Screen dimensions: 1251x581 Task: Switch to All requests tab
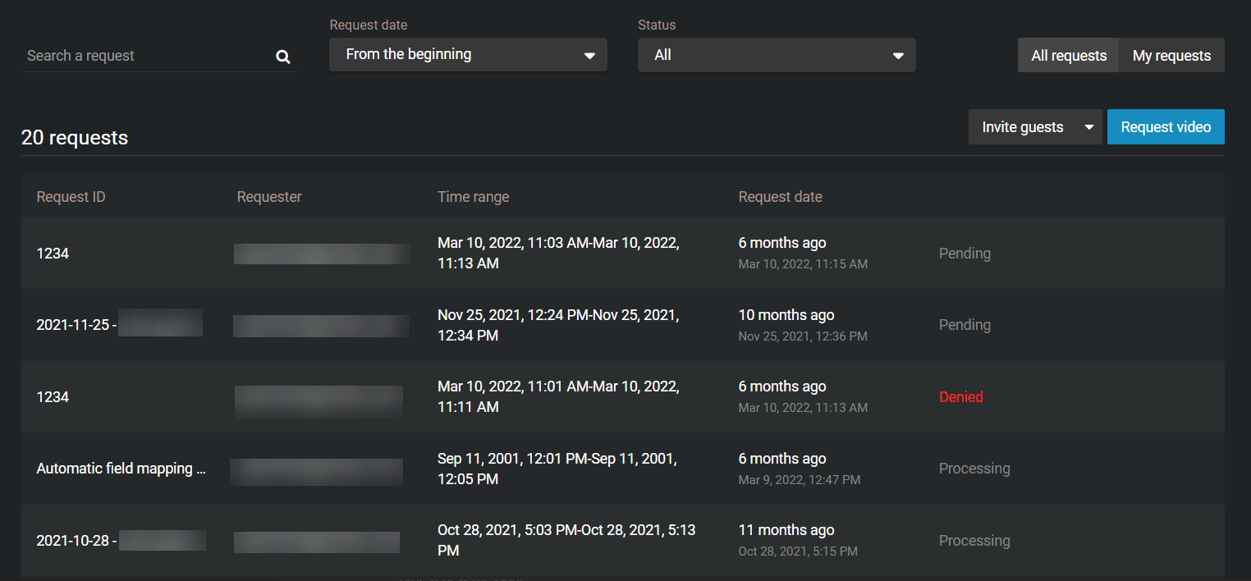coord(1069,56)
